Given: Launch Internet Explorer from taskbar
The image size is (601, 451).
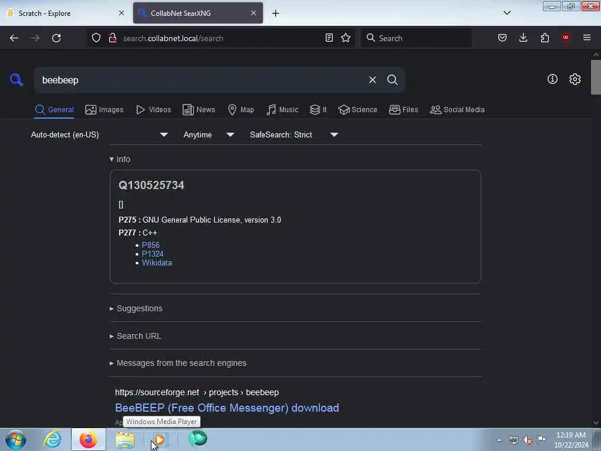Looking at the screenshot, I should click(52, 439).
